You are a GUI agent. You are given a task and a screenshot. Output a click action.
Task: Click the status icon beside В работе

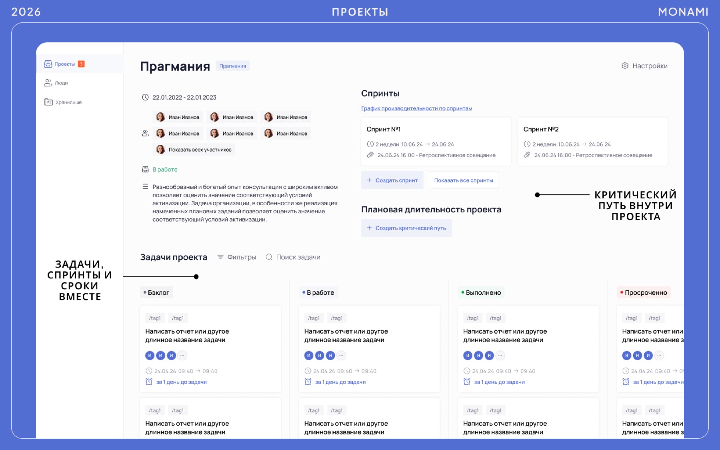145,169
